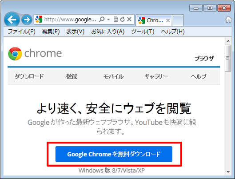Toggle the compatibility view icon
Viewport: 235px width, 179px height.
[116, 20]
